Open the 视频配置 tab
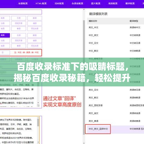Viewport: 144px width, 144px height. [113, 4]
